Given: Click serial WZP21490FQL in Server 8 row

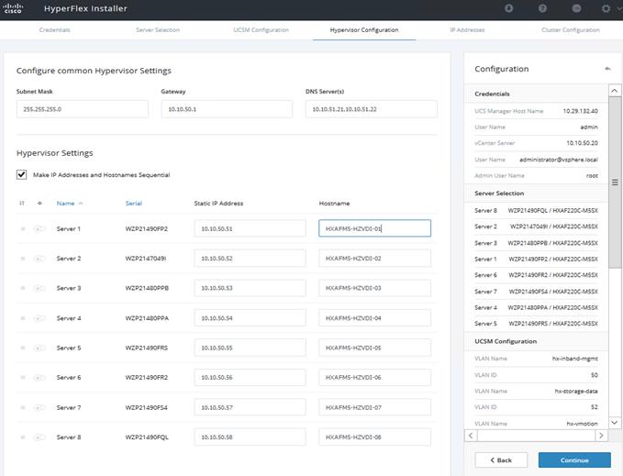Looking at the screenshot, I should [x=147, y=437].
